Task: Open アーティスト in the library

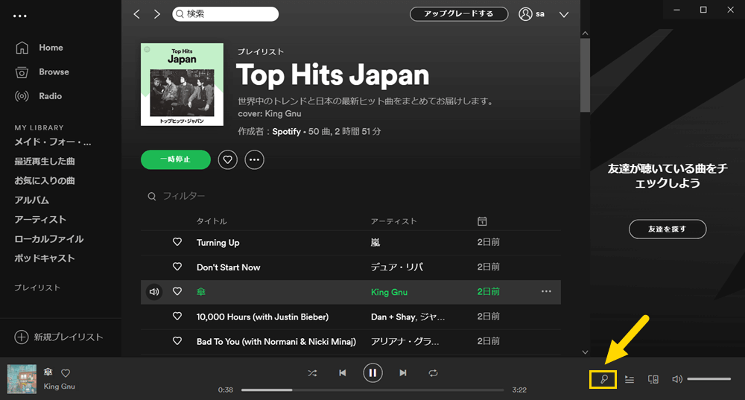Action: point(40,220)
